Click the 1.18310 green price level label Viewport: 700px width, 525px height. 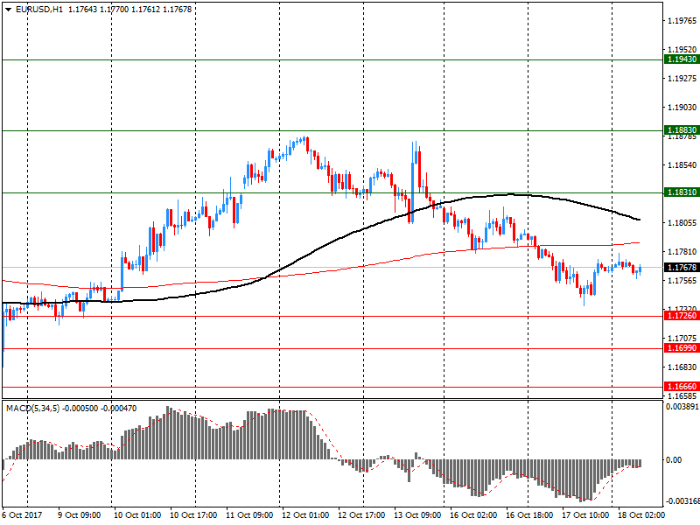(682, 192)
